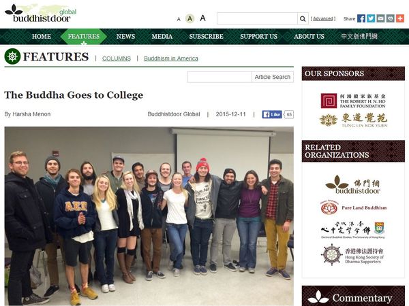
Task: Click the green dharma wheel Features icon
Action: pyautogui.click(x=12, y=56)
